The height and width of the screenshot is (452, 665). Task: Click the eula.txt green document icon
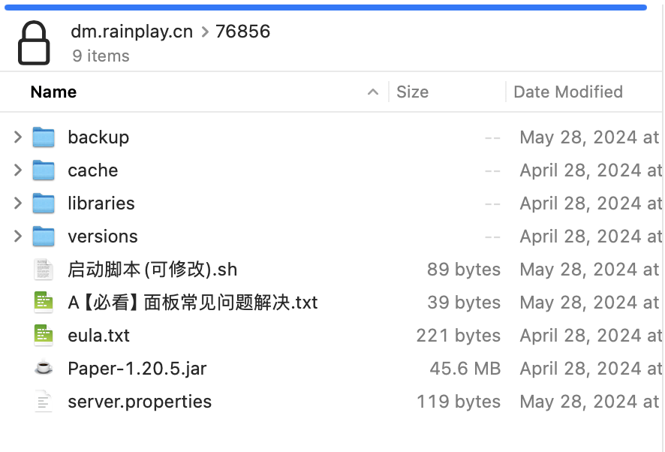point(44,336)
